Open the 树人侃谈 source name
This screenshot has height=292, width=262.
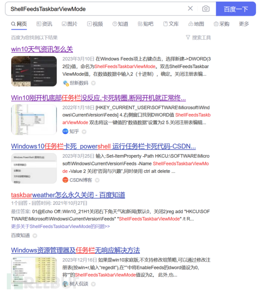(79, 284)
